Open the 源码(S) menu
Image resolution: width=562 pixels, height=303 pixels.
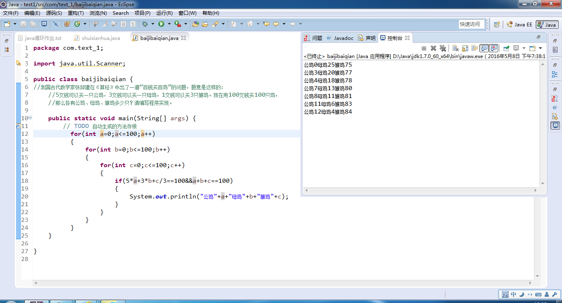coord(54,13)
